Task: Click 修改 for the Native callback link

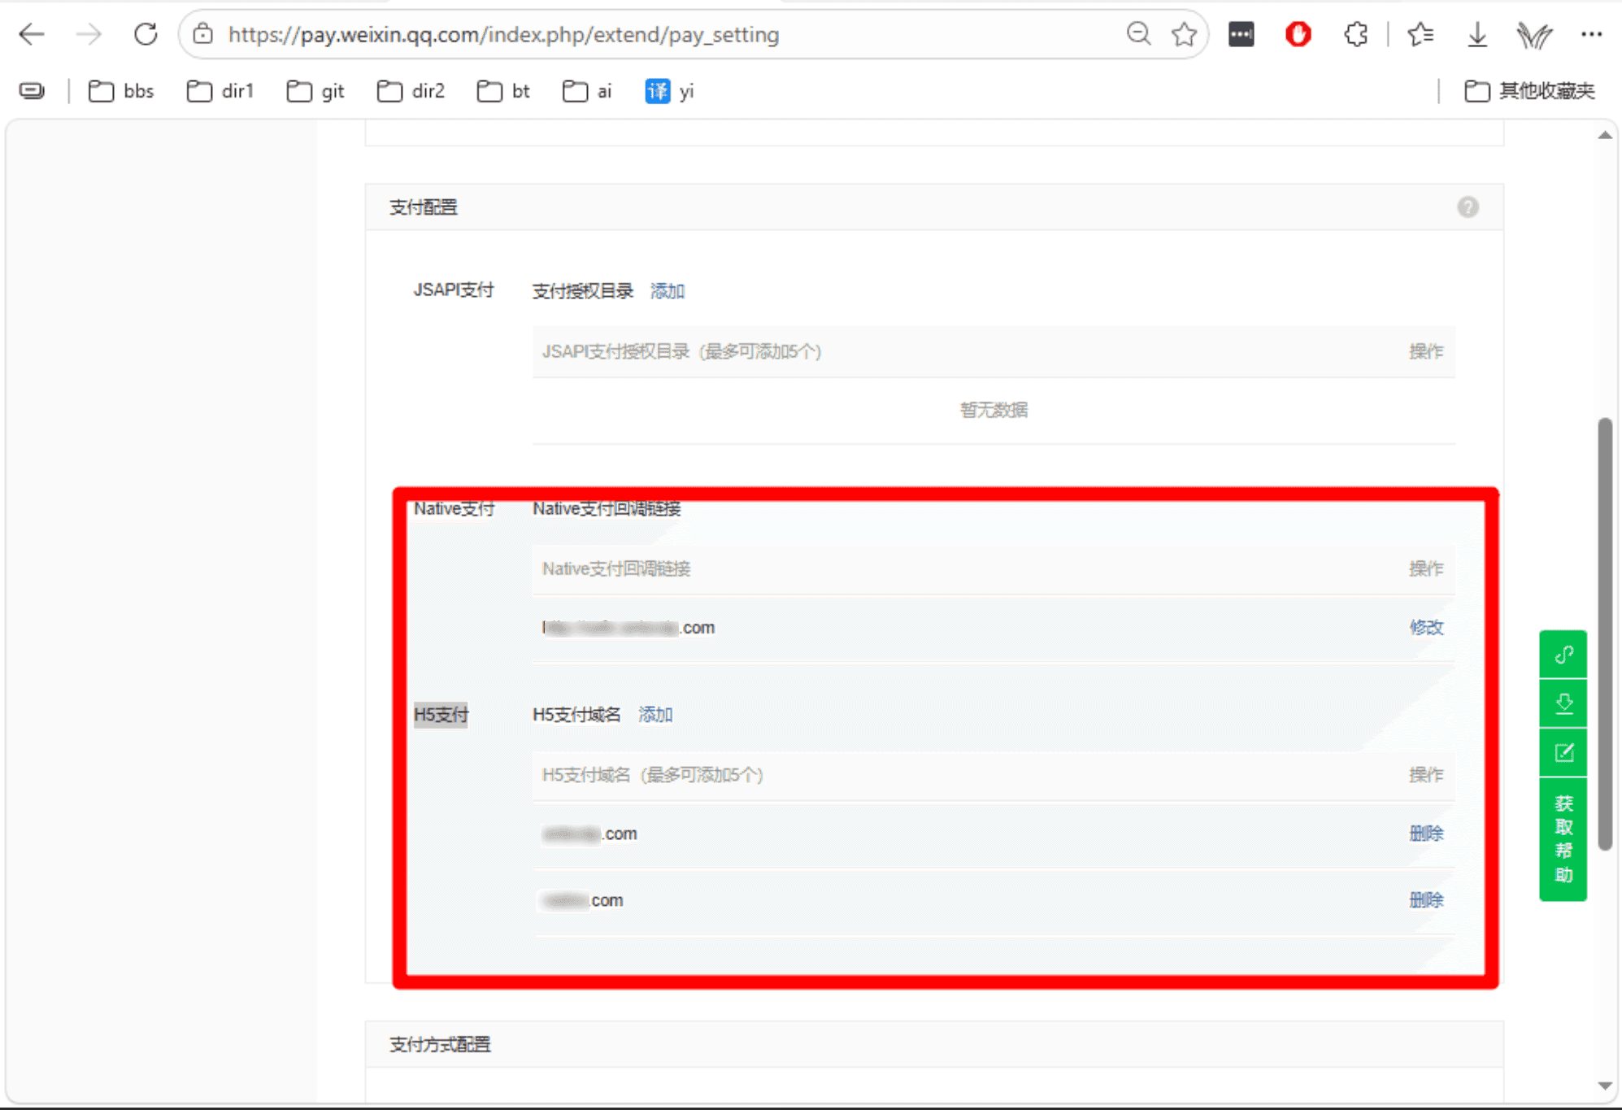Action: (x=1426, y=627)
